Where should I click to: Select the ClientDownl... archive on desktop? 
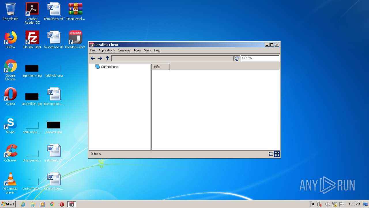click(x=75, y=12)
